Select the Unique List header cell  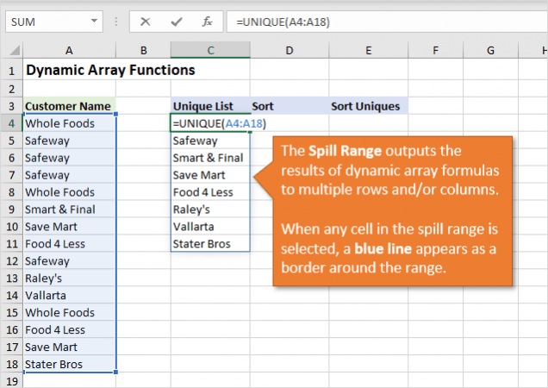pyautogui.click(x=210, y=106)
